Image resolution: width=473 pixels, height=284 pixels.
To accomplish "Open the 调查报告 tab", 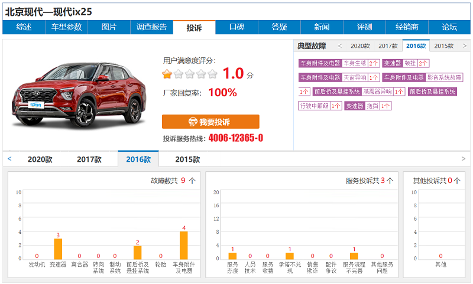I will 151,27.
